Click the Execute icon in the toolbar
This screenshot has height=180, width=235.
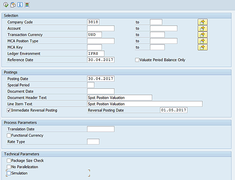point(6,5)
